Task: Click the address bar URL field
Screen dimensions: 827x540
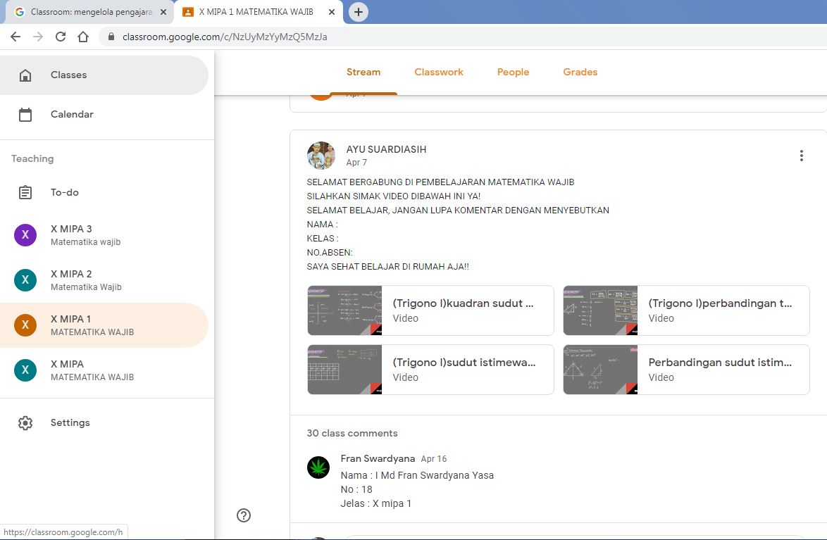Action: coord(225,37)
